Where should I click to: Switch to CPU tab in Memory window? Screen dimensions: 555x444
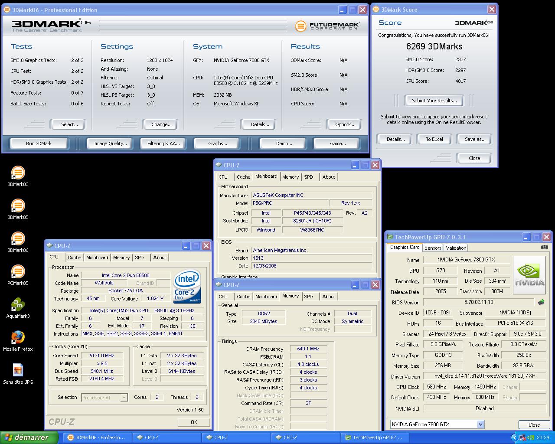(223, 297)
